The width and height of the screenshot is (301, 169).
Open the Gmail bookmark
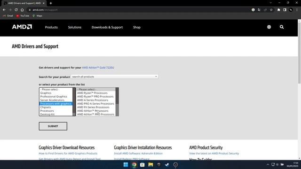coord(8,15)
